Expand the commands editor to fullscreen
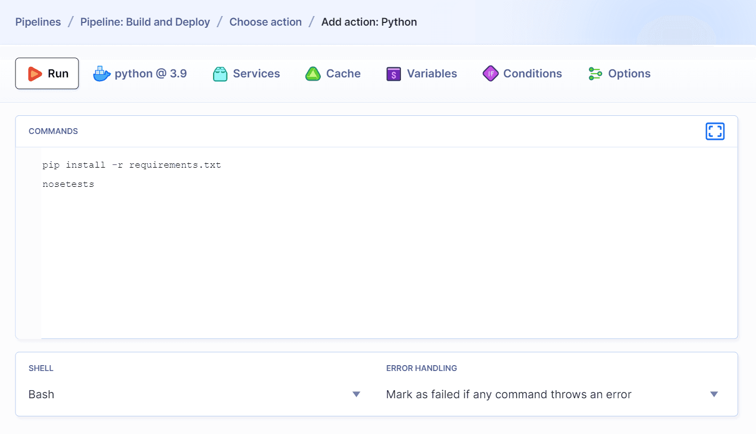Screen dimensions: 756x434 (715, 131)
